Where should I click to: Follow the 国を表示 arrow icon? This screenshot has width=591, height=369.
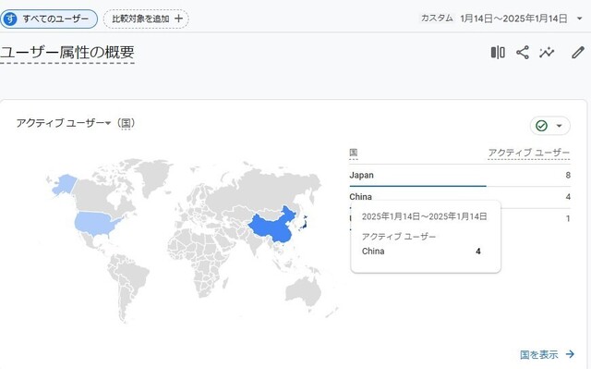pyautogui.click(x=571, y=354)
